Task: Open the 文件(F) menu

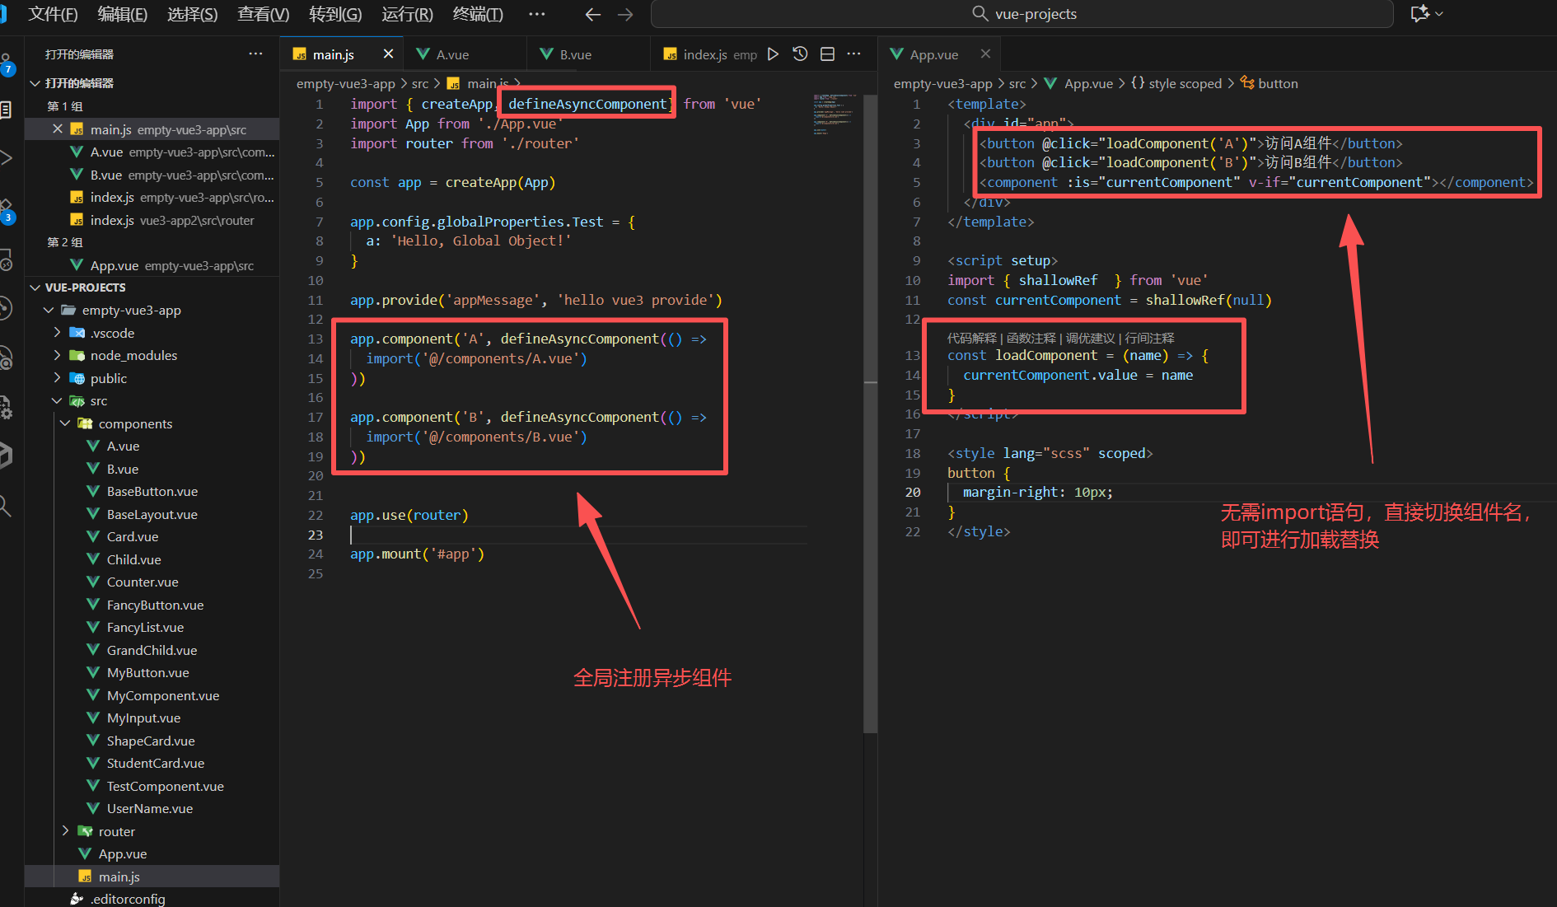Action: click(53, 14)
